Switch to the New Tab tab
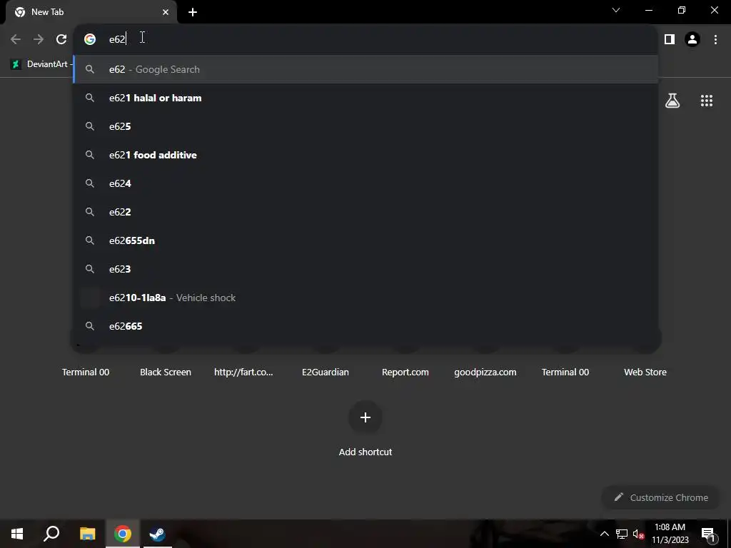Screen dimensions: 731x548 (91, 12)
